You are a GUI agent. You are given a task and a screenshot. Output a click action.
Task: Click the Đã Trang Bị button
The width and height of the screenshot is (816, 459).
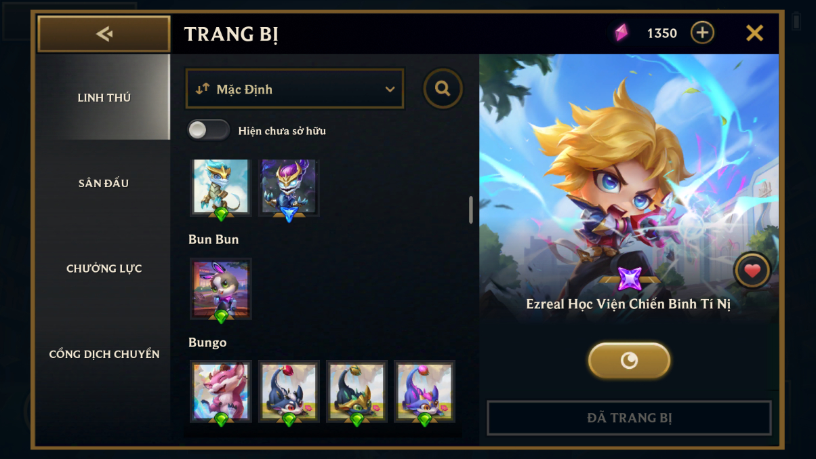[x=629, y=418]
